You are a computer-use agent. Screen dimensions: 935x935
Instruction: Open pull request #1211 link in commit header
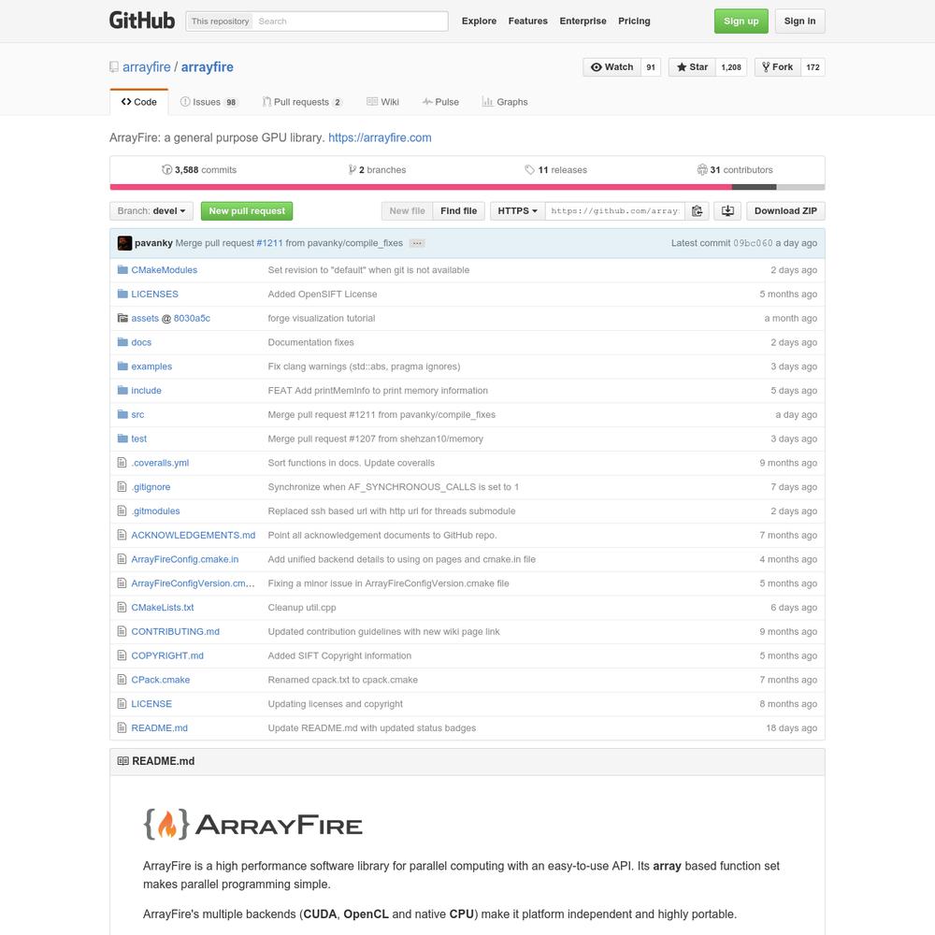[269, 243]
